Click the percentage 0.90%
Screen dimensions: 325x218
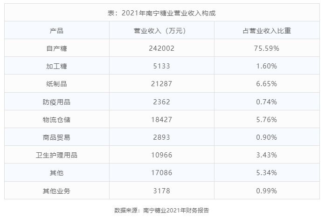click(267, 137)
